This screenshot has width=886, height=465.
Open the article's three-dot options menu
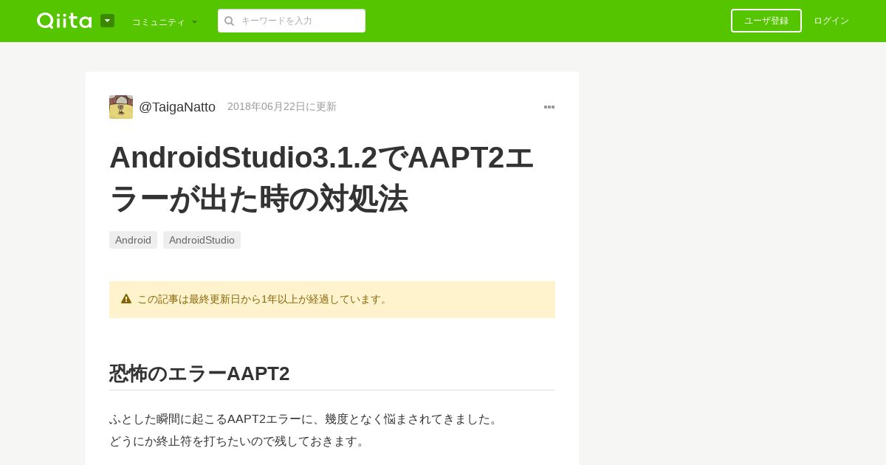[x=549, y=107]
